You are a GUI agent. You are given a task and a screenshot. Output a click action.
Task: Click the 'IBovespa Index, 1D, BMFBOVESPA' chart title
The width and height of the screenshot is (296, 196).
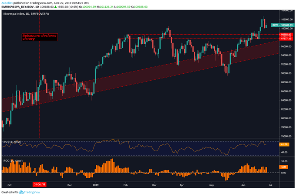pos(26,14)
